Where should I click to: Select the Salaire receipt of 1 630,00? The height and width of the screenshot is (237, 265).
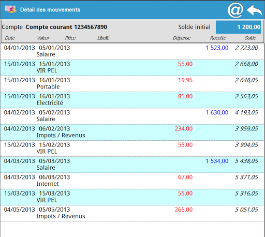click(132, 116)
